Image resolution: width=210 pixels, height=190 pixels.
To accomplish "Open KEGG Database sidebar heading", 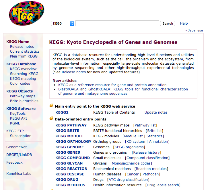I will coord(21,64).
